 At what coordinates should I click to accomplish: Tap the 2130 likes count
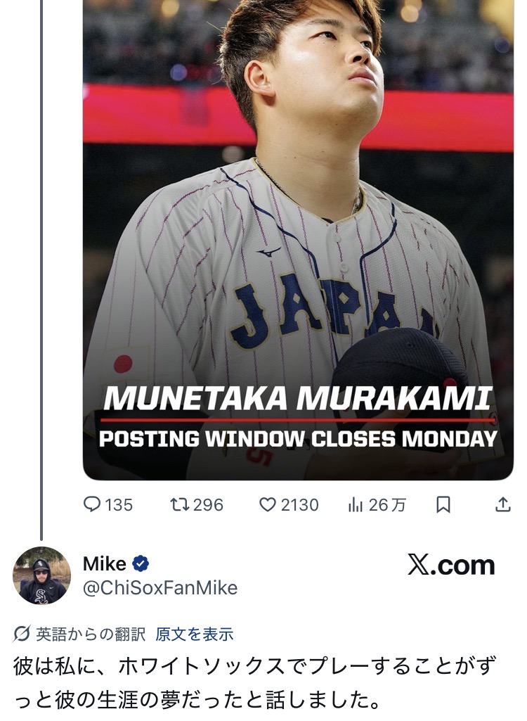click(300, 504)
